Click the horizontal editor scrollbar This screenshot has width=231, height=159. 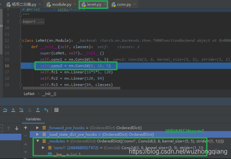click(71, 88)
